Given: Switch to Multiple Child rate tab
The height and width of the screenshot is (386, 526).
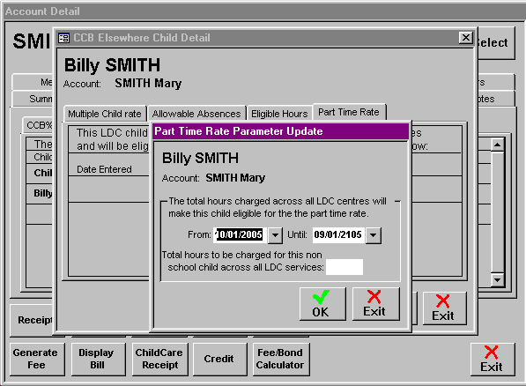Looking at the screenshot, I should pos(105,114).
